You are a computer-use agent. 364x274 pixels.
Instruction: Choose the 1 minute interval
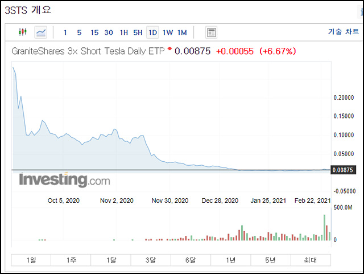pyautogui.click(x=65, y=32)
